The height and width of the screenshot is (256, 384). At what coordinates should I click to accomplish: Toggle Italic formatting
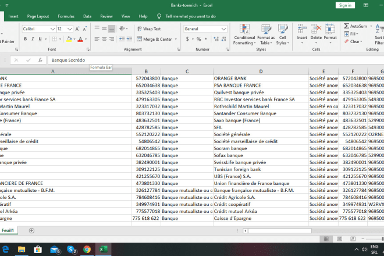(33, 39)
